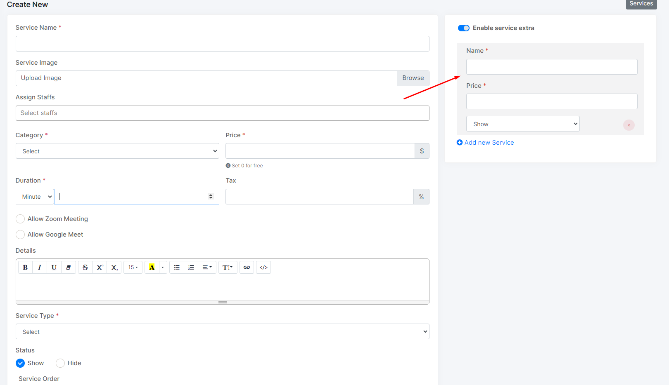This screenshot has width=669, height=385.
Task: Insert an unordered bullet list
Action: (176, 268)
